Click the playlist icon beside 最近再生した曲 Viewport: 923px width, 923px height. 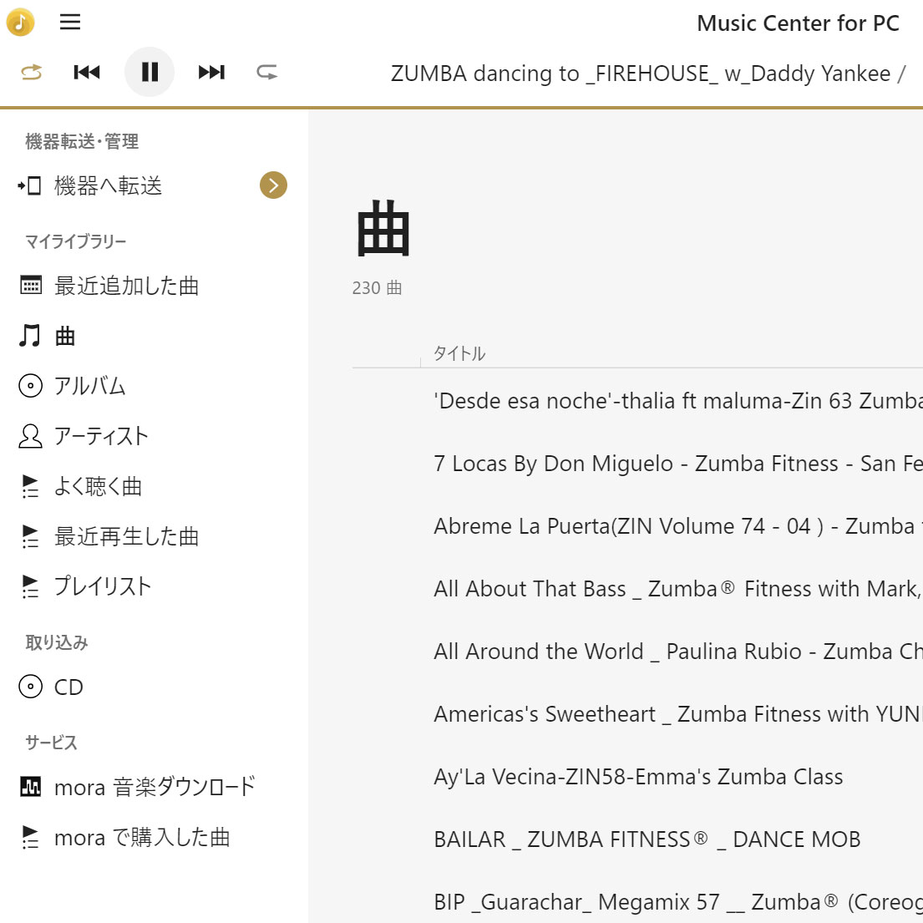pos(30,536)
